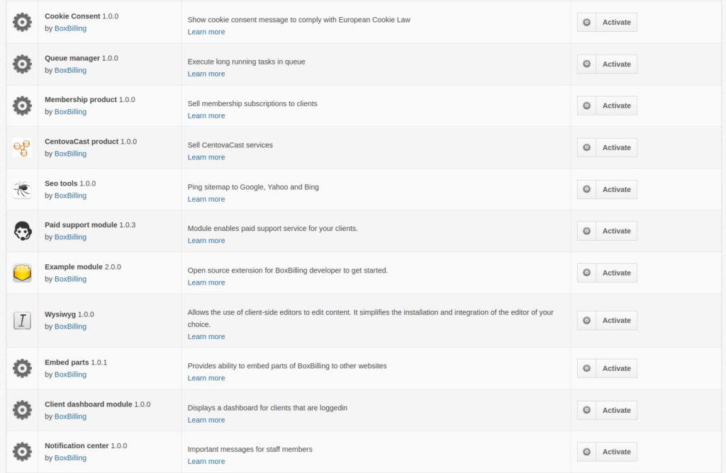The width and height of the screenshot is (726, 473).
Task: Visit BoxBilling author link under Embed parts
Action: [70, 375]
